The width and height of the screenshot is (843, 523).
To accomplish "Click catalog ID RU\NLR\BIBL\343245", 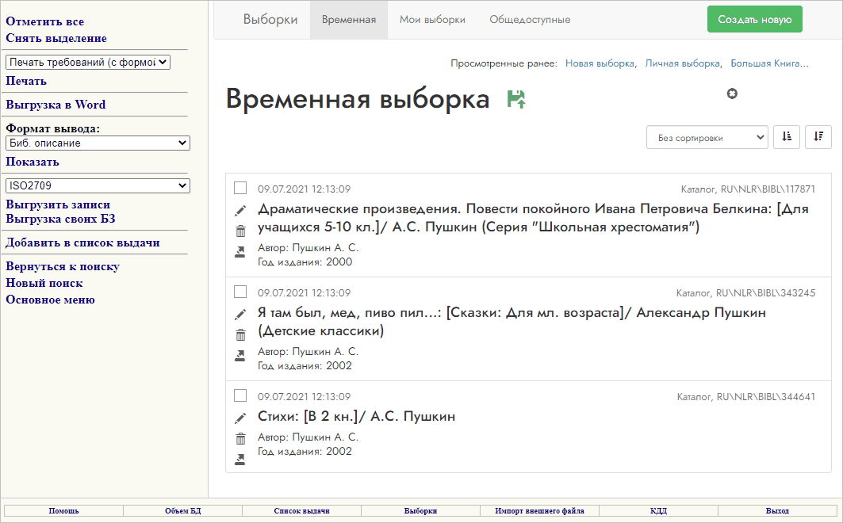I will point(765,292).
